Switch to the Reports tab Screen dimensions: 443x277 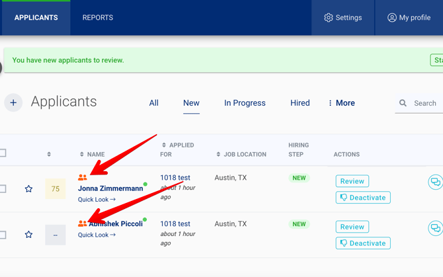click(x=98, y=18)
